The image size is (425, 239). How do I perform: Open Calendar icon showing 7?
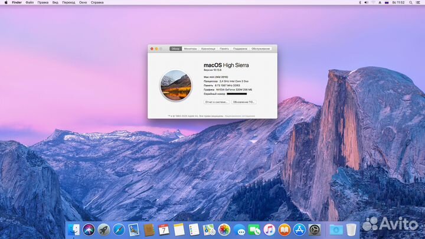[164, 230]
